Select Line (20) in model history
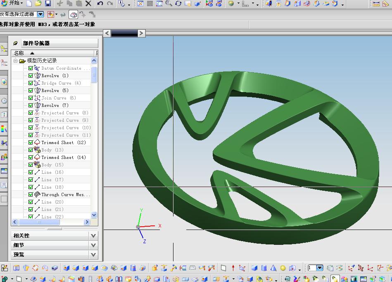392x282 pixels. pyautogui.click(x=52, y=202)
